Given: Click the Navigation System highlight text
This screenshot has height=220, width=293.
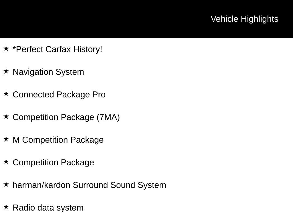Looking at the screenshot, I should click(48, 72).
